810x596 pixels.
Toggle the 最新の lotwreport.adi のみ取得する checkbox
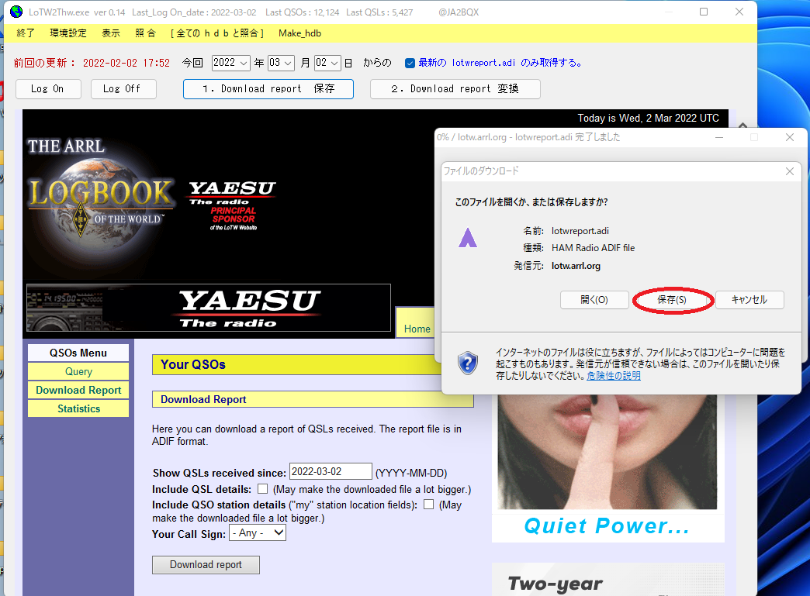point(410,63)
